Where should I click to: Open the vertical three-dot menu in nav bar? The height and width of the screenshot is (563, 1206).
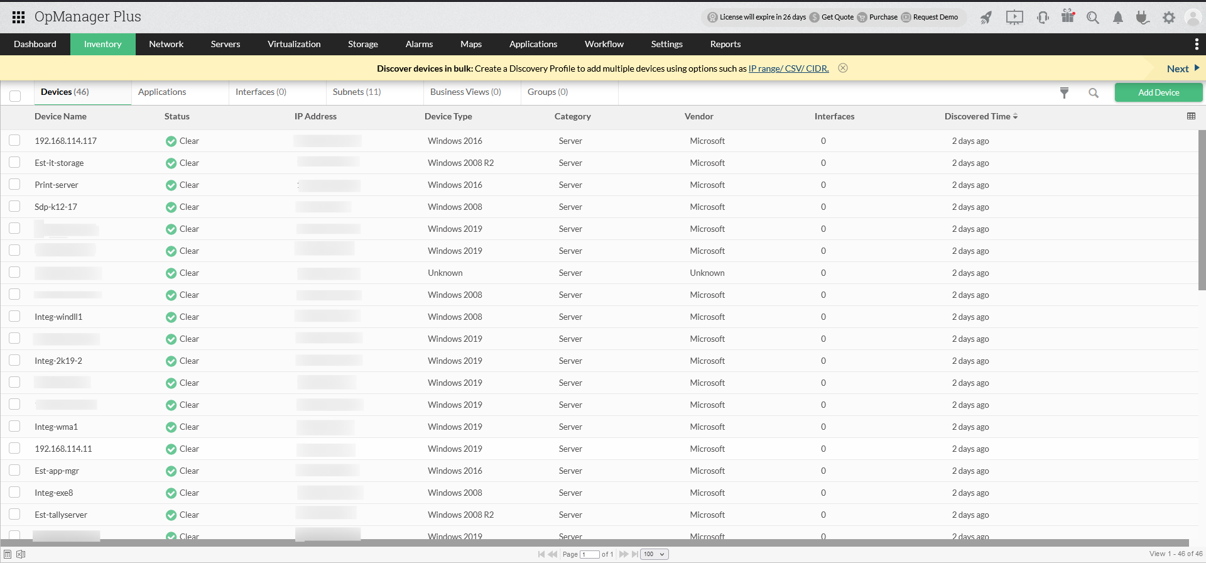[1196, 44]
